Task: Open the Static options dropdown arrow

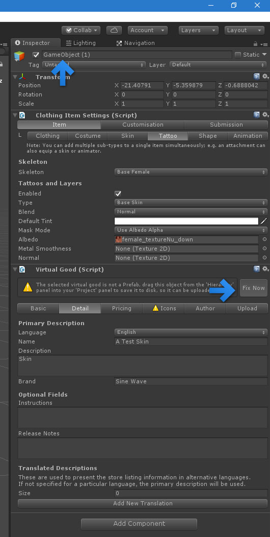Action: point(264,55)
